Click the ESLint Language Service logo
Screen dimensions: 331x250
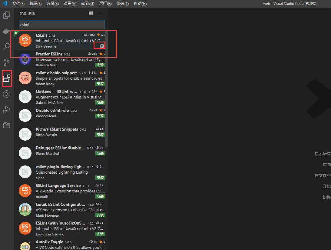(25, 191)
